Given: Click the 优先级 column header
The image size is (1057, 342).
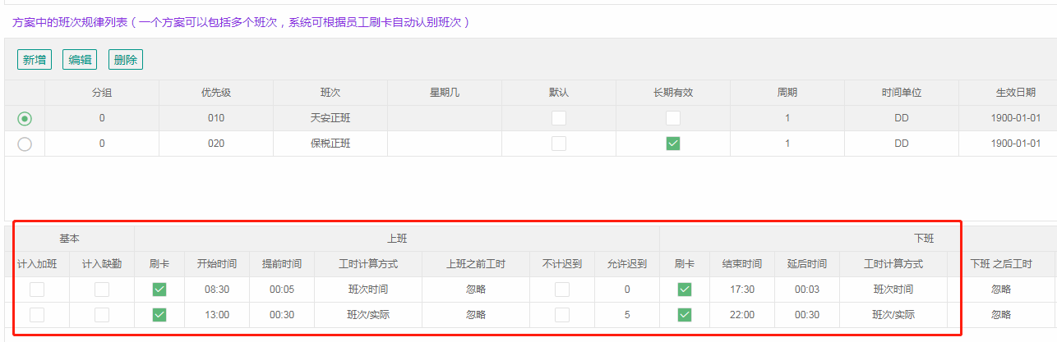Looking at the screenshot, I should click(216, 93).
